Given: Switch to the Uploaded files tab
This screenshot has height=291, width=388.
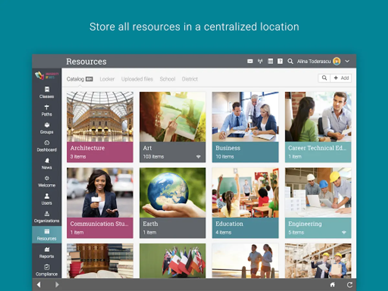Looking at the screenshot, I should 137,79.
